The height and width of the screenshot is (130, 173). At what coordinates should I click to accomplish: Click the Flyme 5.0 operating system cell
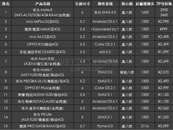(x=105, y=126)
